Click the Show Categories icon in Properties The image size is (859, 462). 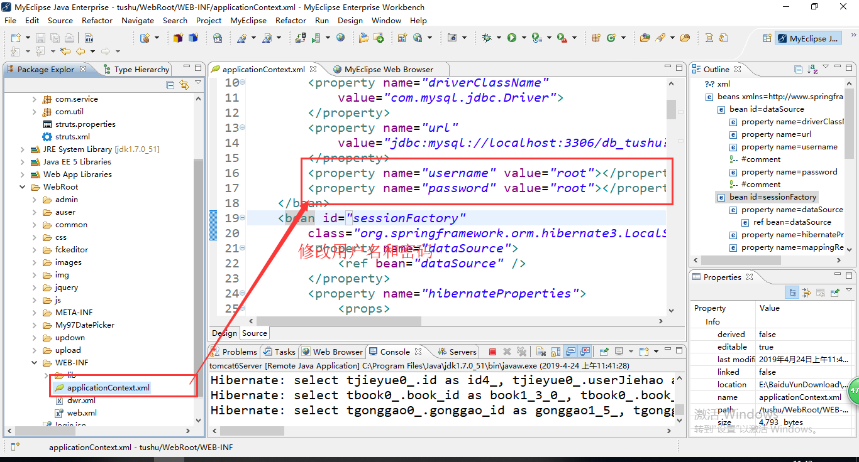click(x=792, y=293)
